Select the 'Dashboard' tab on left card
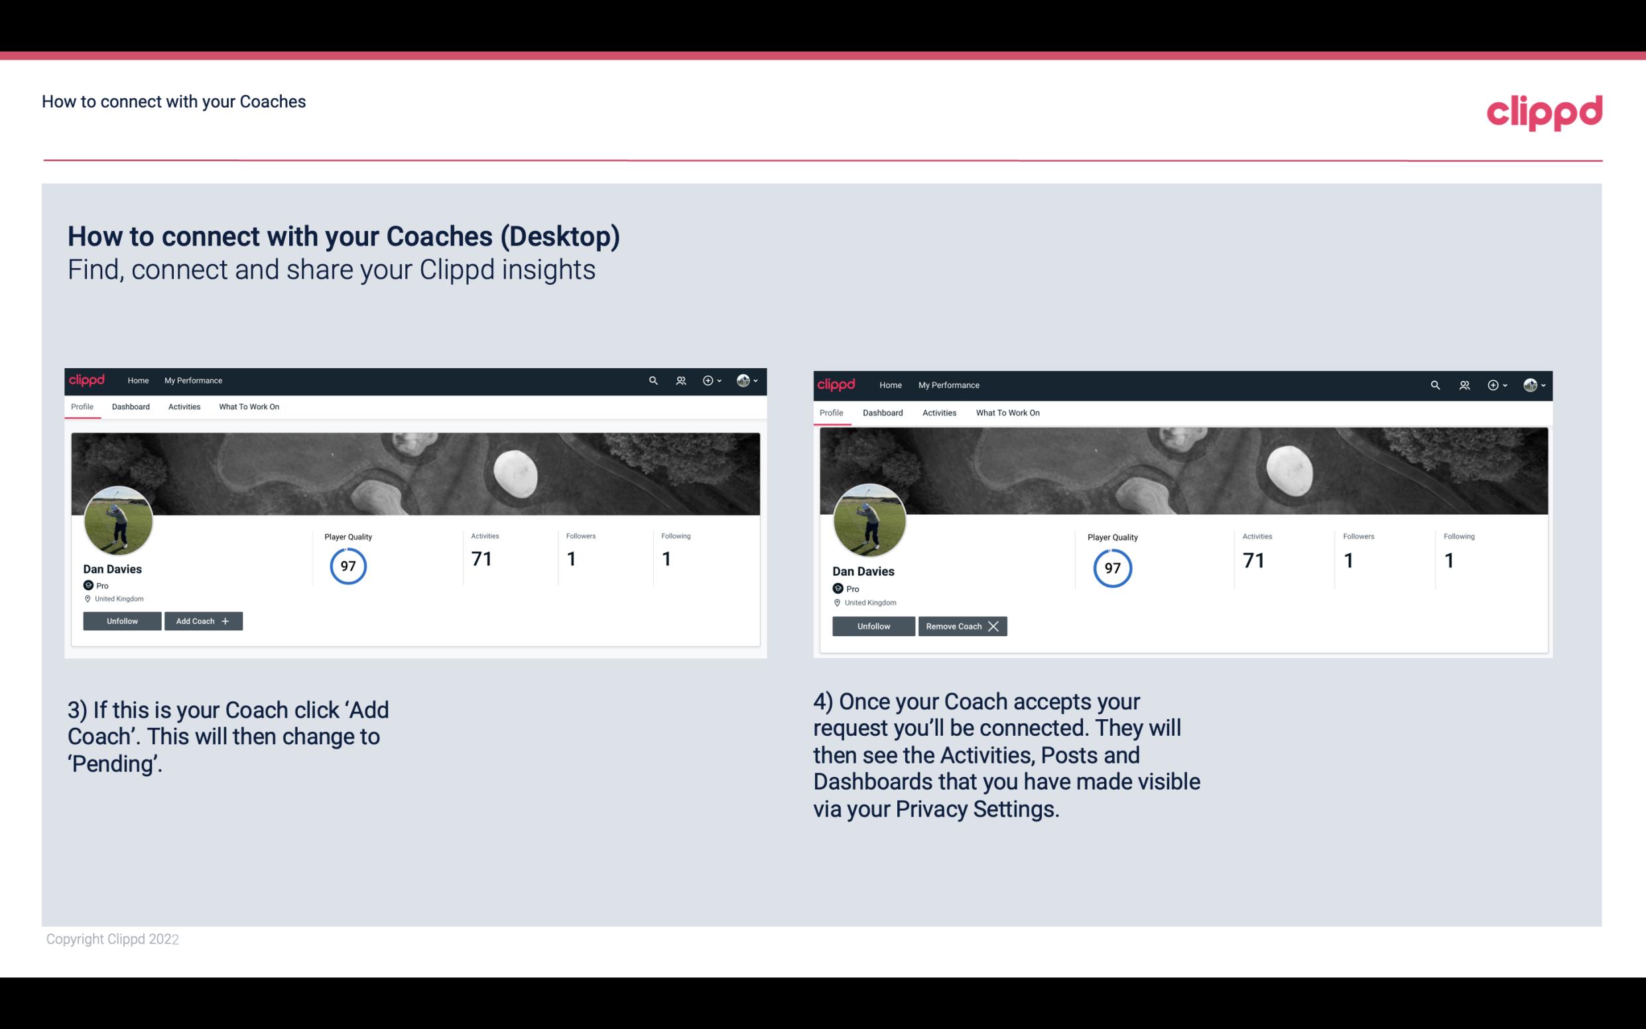 click(129, 407)
